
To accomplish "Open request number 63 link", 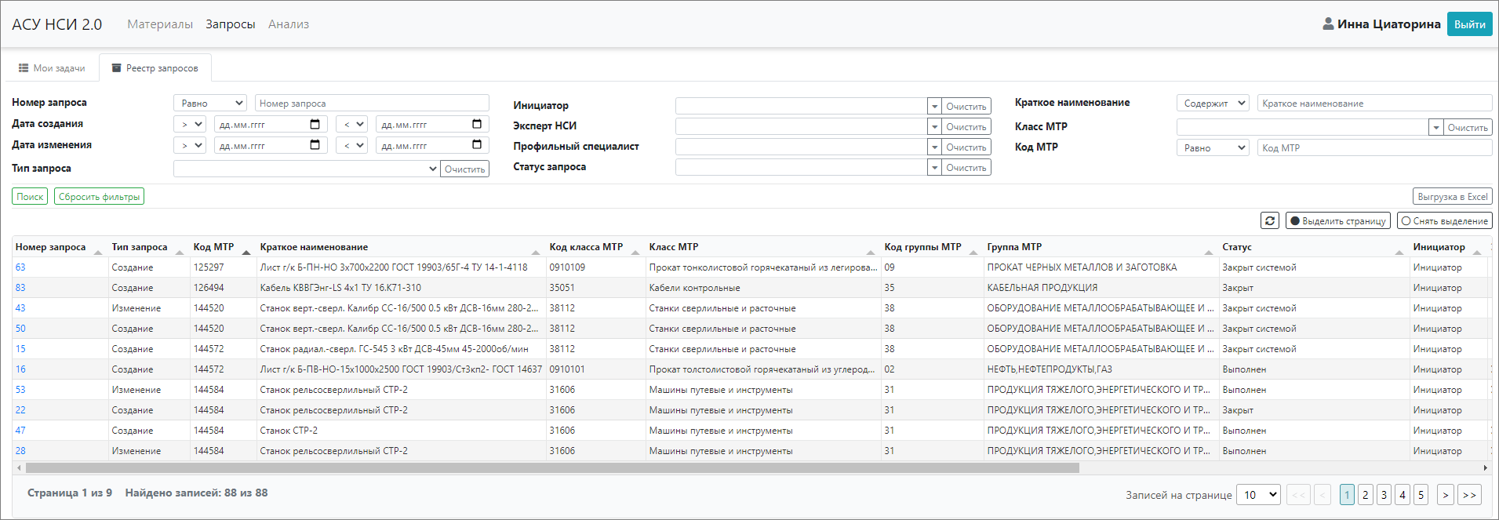I will coord(20,267).
